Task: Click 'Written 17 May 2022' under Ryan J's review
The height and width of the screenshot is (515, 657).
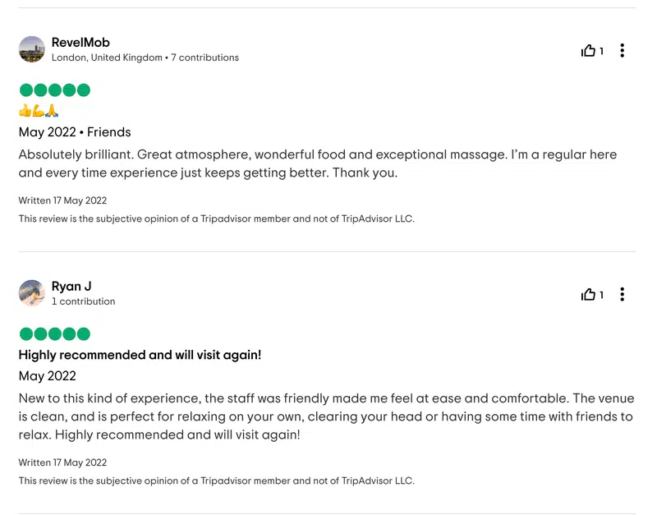Action: click(62, 462)
